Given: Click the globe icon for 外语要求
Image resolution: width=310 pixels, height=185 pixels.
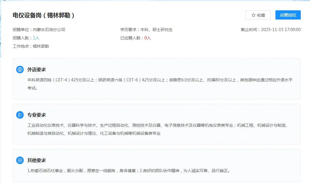Looking at the screenshot, I should pyautogui.click(x=20, y=70).
